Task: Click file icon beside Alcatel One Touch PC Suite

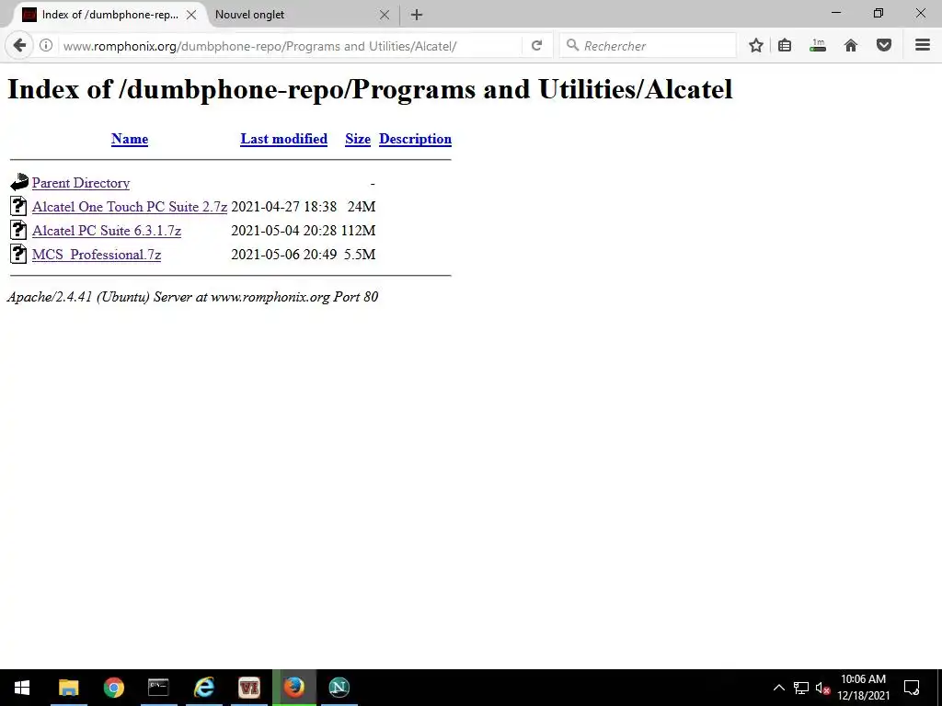Action: (18, 206)
